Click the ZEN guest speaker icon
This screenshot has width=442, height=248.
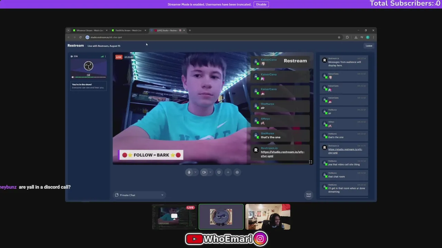point(73,77)
